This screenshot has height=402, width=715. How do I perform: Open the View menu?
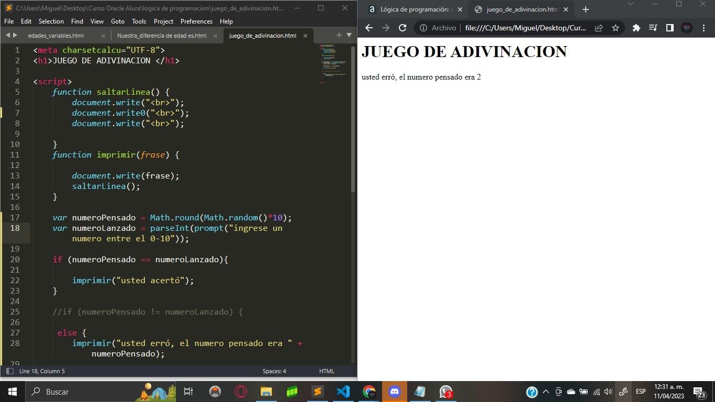(97, 21)
